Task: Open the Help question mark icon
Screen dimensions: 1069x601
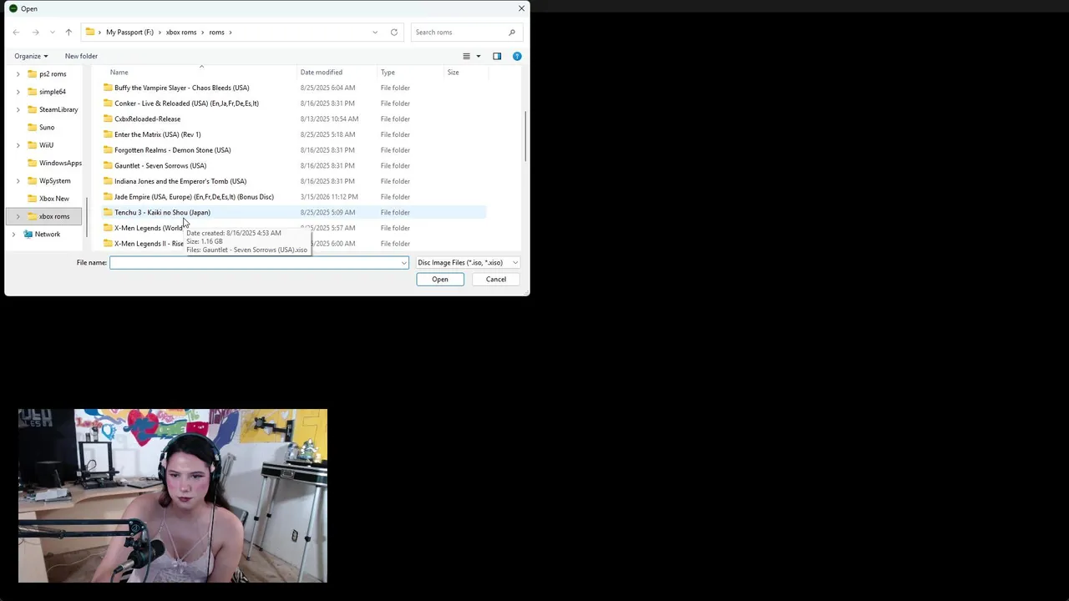Action: (x=517, y=56)
